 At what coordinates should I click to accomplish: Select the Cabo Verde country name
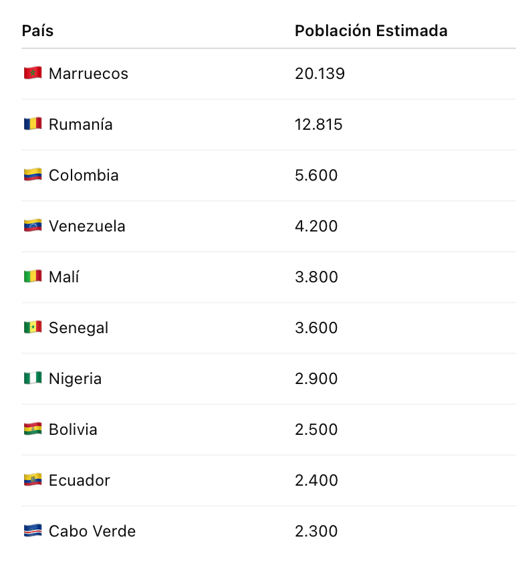point(92,531)
